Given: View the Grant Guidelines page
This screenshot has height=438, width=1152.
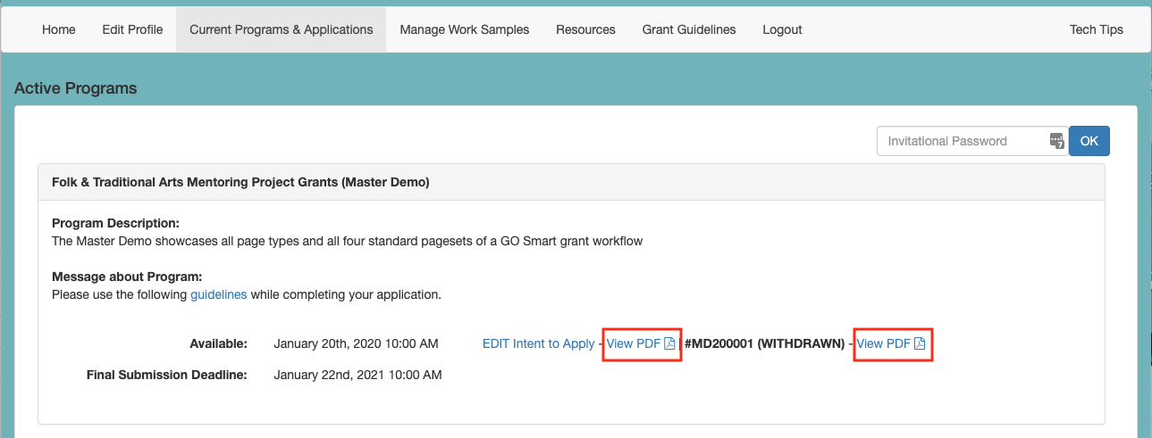Looking at the screenshot, I should pyautogui.click(x=689, y=29).
